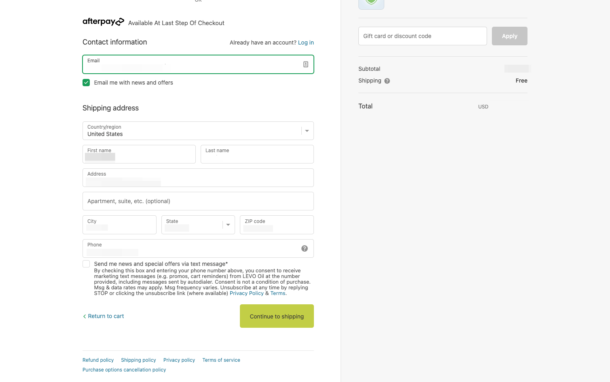Viewport: 610px width, 382px height.
Task: Focus the Apartment, suite, etc. field
Action: [198, 201]
